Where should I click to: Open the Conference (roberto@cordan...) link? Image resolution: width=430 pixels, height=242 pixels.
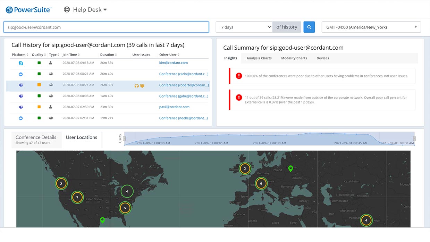(184, 85)
